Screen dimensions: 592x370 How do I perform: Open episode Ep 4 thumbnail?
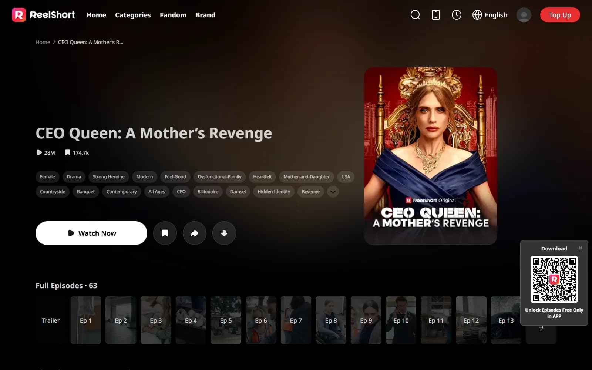coord(191,320)
